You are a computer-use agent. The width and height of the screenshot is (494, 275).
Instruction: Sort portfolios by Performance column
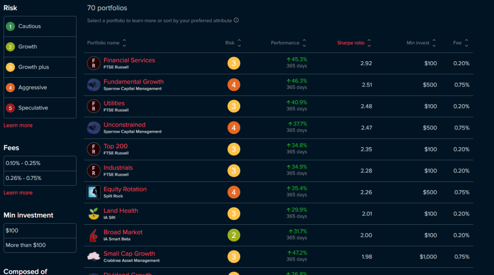tap(288, 43)
